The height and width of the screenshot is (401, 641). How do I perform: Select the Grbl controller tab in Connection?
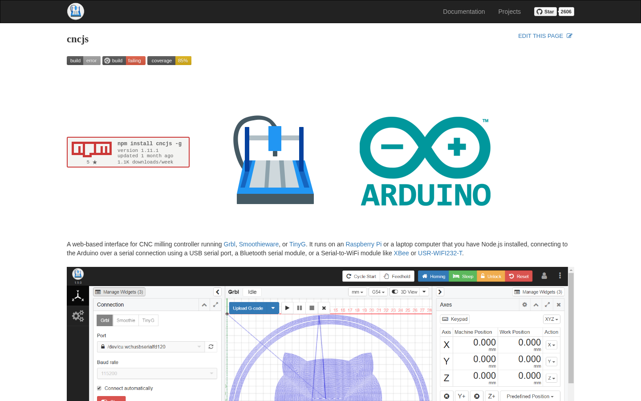click(105, 320)
